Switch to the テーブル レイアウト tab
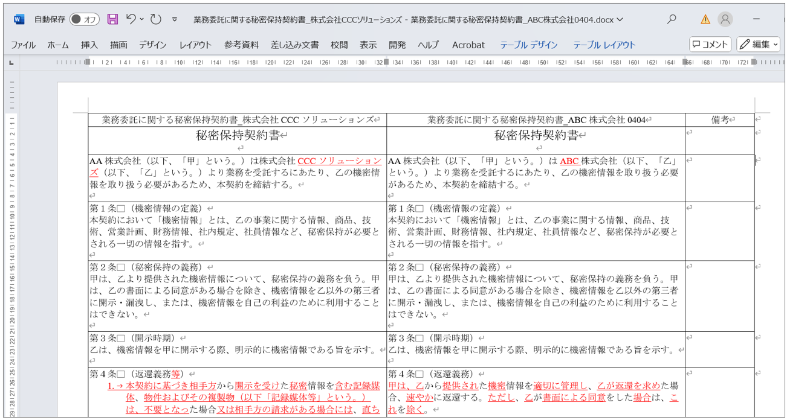 coord(604,45)
